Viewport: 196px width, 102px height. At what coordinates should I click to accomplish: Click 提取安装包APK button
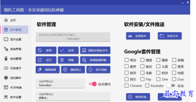pos(95,50)
